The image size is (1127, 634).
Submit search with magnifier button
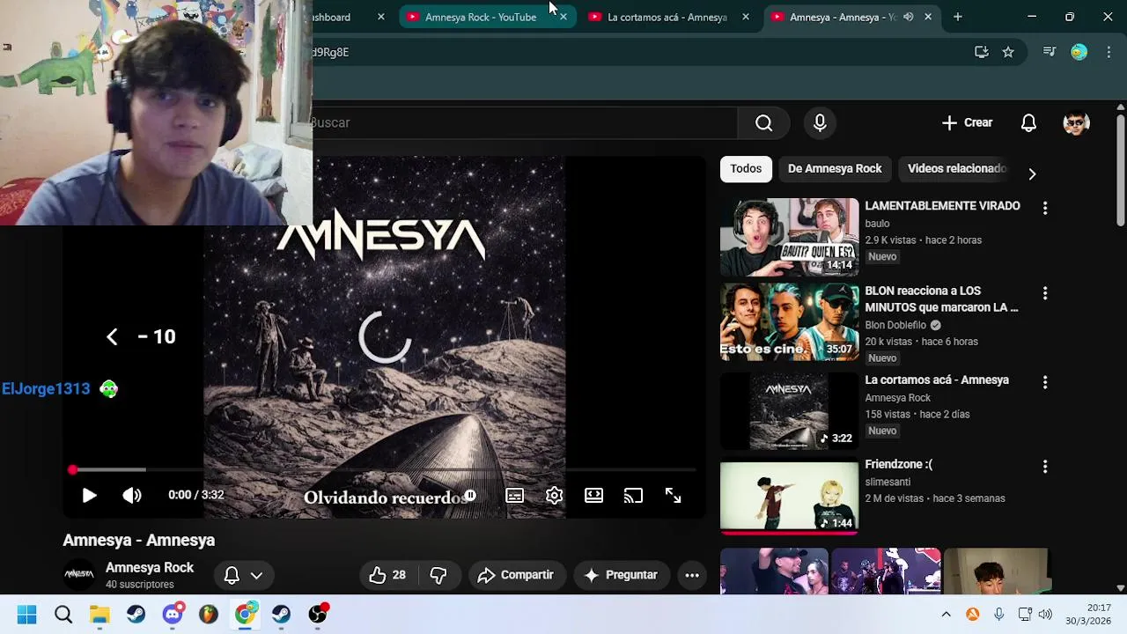pos(764,123)
